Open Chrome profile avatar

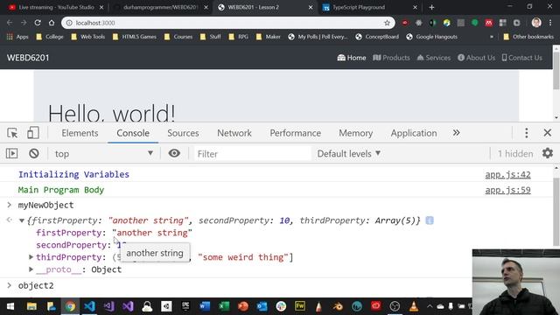(x=536, y=23)
